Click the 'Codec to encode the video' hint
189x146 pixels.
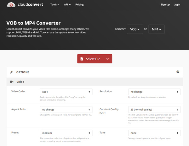click(63, 99)
